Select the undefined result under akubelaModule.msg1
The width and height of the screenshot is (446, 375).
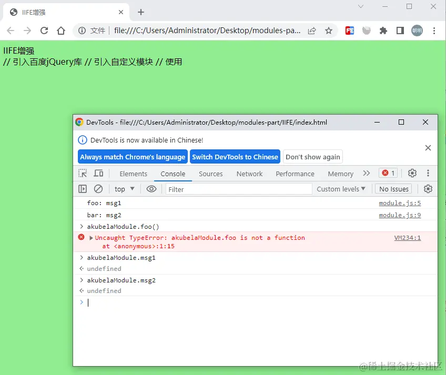pyautogui.click(x=104, y=269)
